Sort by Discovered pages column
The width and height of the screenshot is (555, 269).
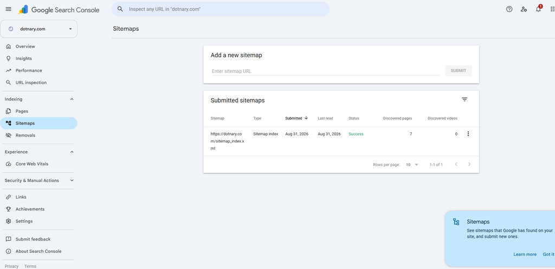click(x=397, y=118)
